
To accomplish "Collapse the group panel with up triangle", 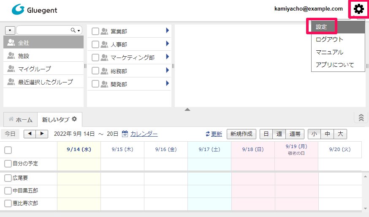I will 187,110.
